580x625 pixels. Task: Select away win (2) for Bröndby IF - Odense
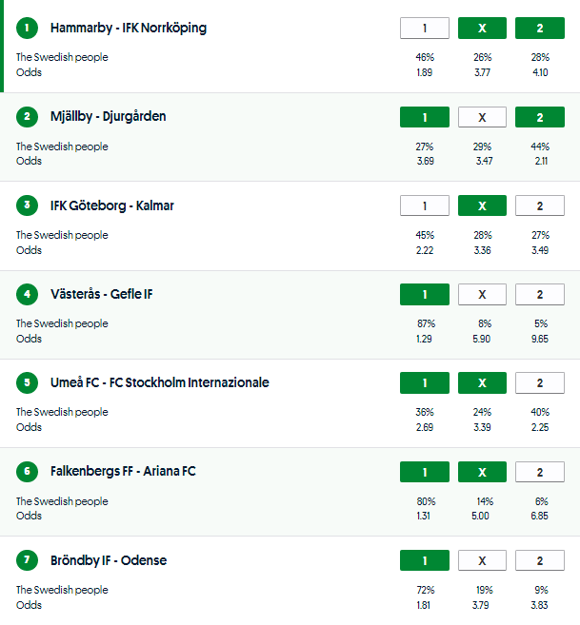[x=539, y=561]
